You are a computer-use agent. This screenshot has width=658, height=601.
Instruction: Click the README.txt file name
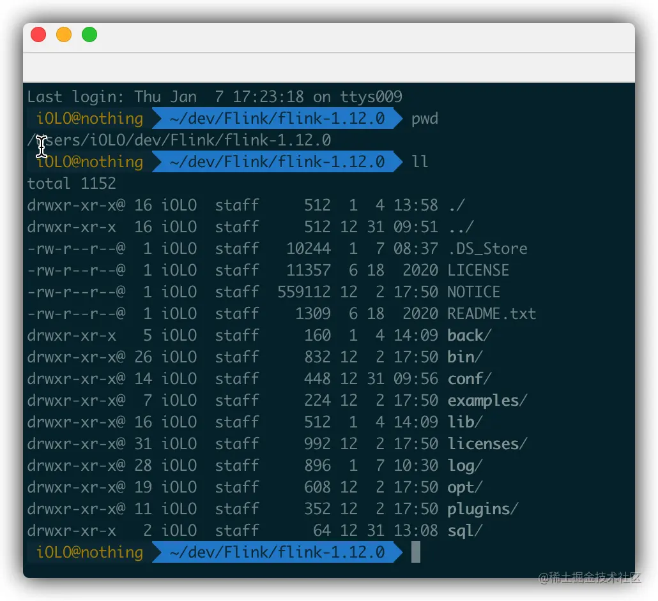click(x=492, y=314)
